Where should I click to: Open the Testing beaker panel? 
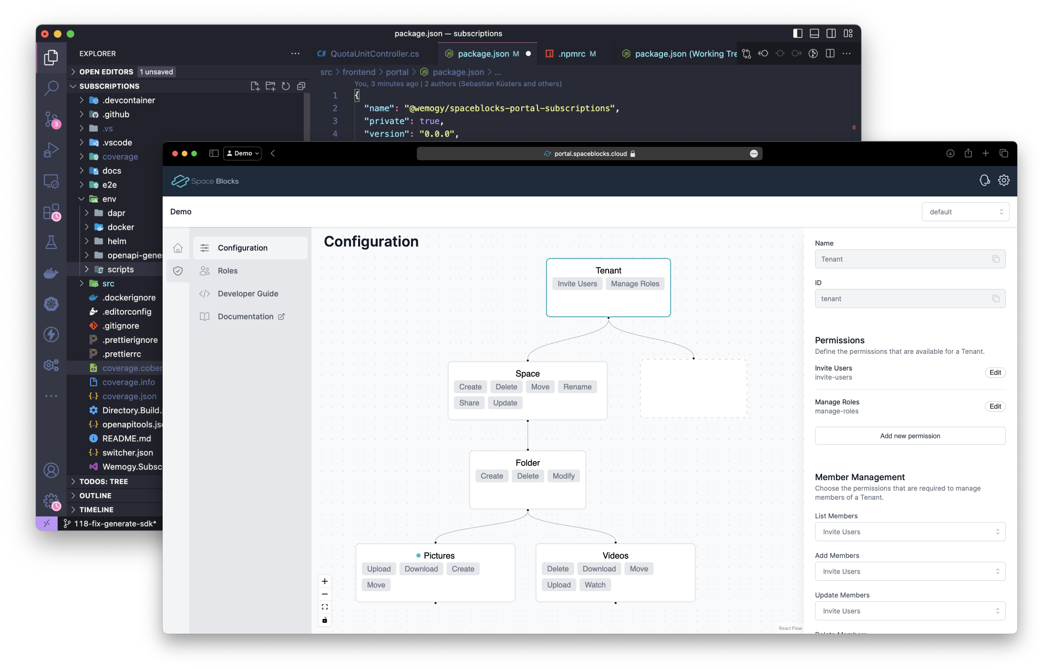click(x=51, y=242)
